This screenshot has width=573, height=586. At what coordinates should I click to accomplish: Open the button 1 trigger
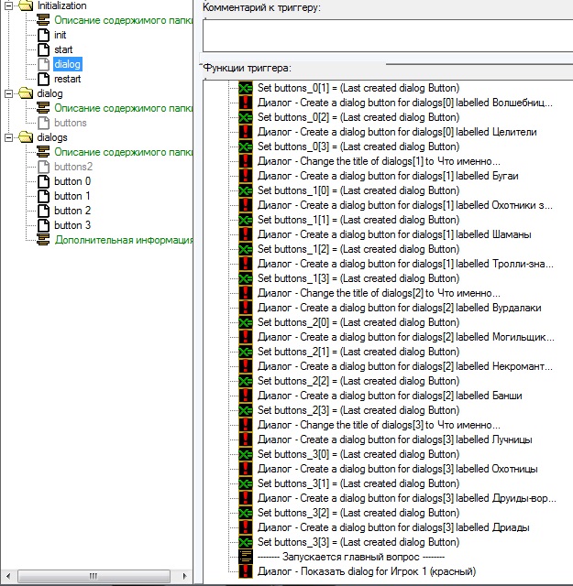(x=72, y=196)
